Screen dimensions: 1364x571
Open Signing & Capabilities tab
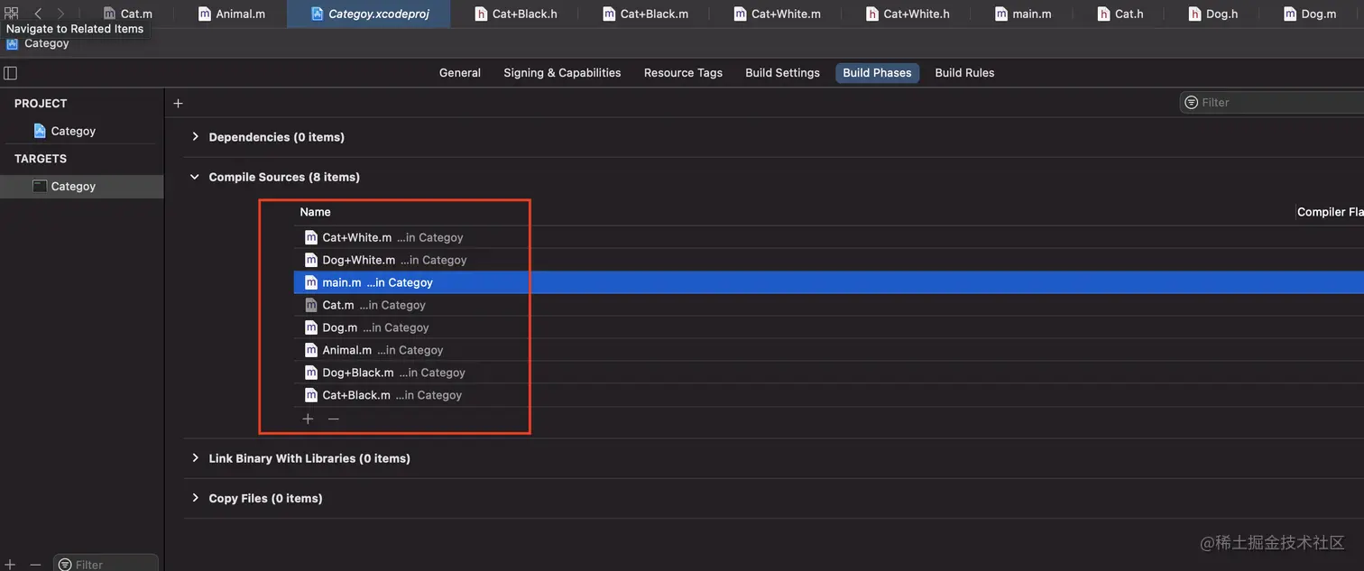(x=562, y=73)
